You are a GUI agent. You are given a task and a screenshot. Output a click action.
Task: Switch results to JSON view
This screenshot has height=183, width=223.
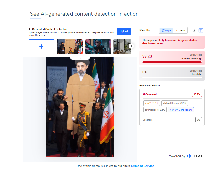pyautogui.click(x=181, y=30)
